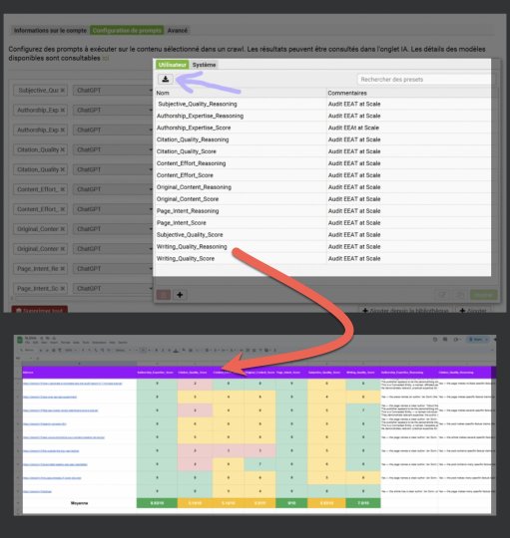Remove the Page_Intent_Sc prompt via X icon
Screen dimensions: 510x538
point(63,289)
